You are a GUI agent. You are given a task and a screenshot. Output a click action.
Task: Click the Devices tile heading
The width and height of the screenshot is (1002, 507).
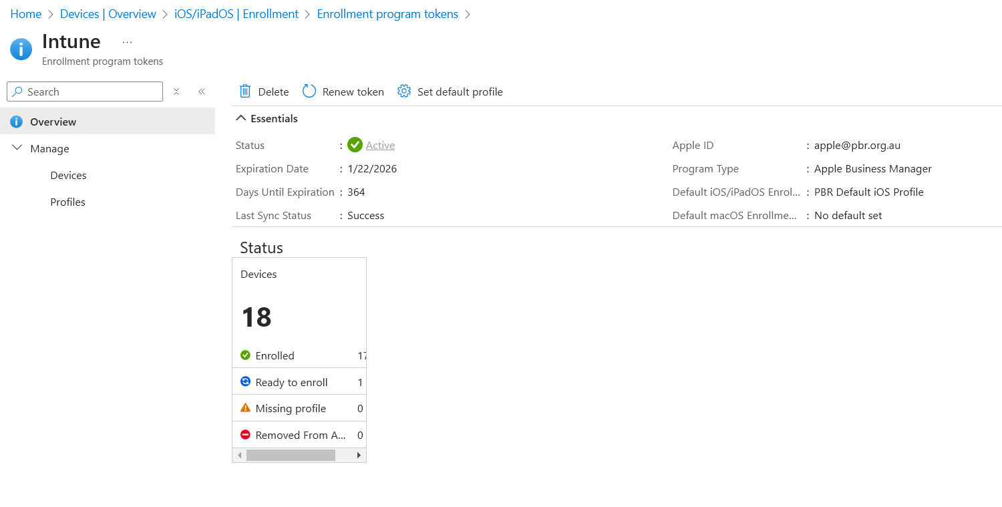point(259,274)
